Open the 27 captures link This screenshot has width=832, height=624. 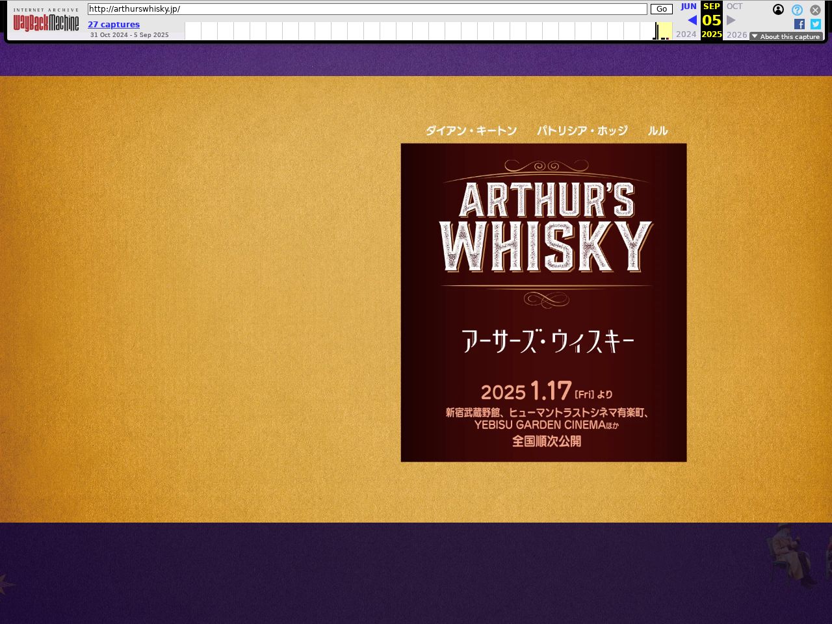click(x=114, y=24)
